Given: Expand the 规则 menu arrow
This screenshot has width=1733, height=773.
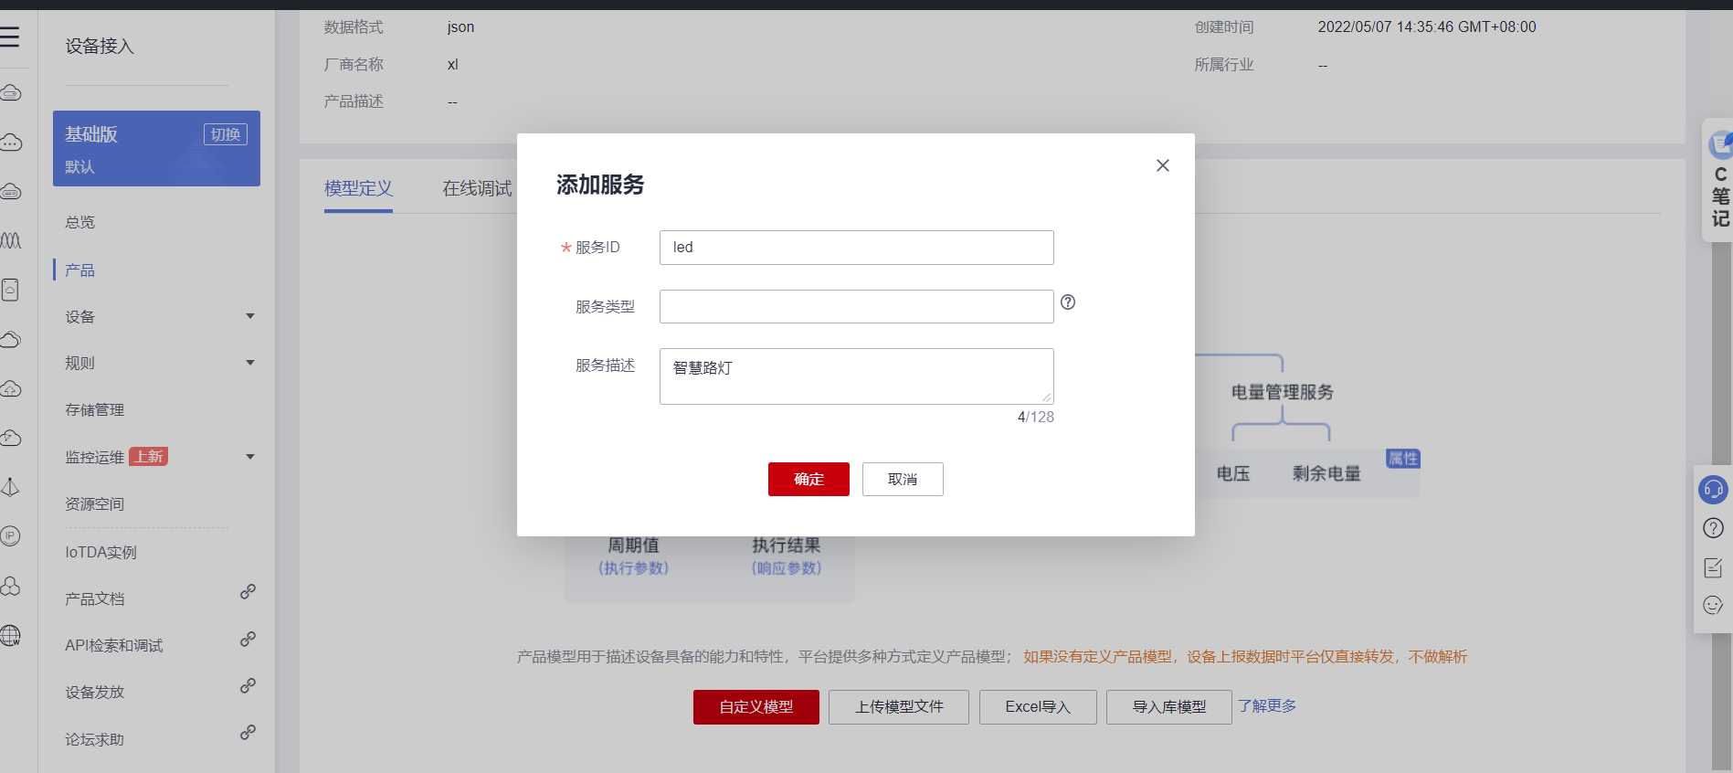Looking at the screenshot, I should [x=250, y=363].
